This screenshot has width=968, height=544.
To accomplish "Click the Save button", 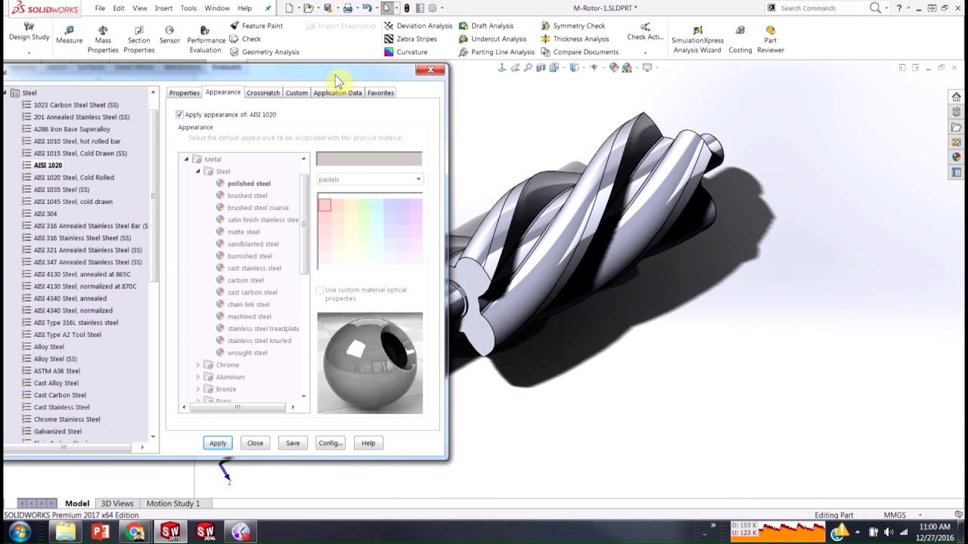I will pos(293,443).
